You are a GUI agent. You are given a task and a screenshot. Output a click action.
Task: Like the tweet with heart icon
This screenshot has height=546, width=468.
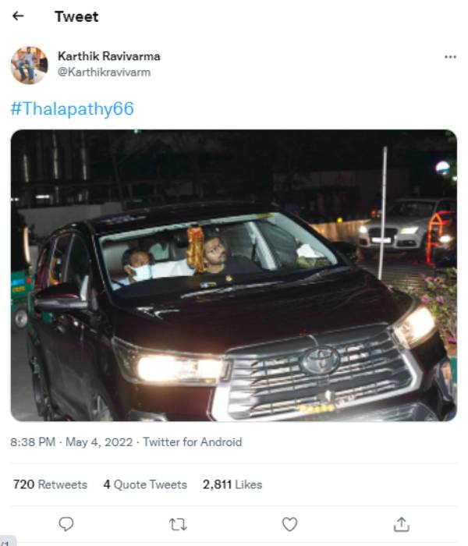289,524
